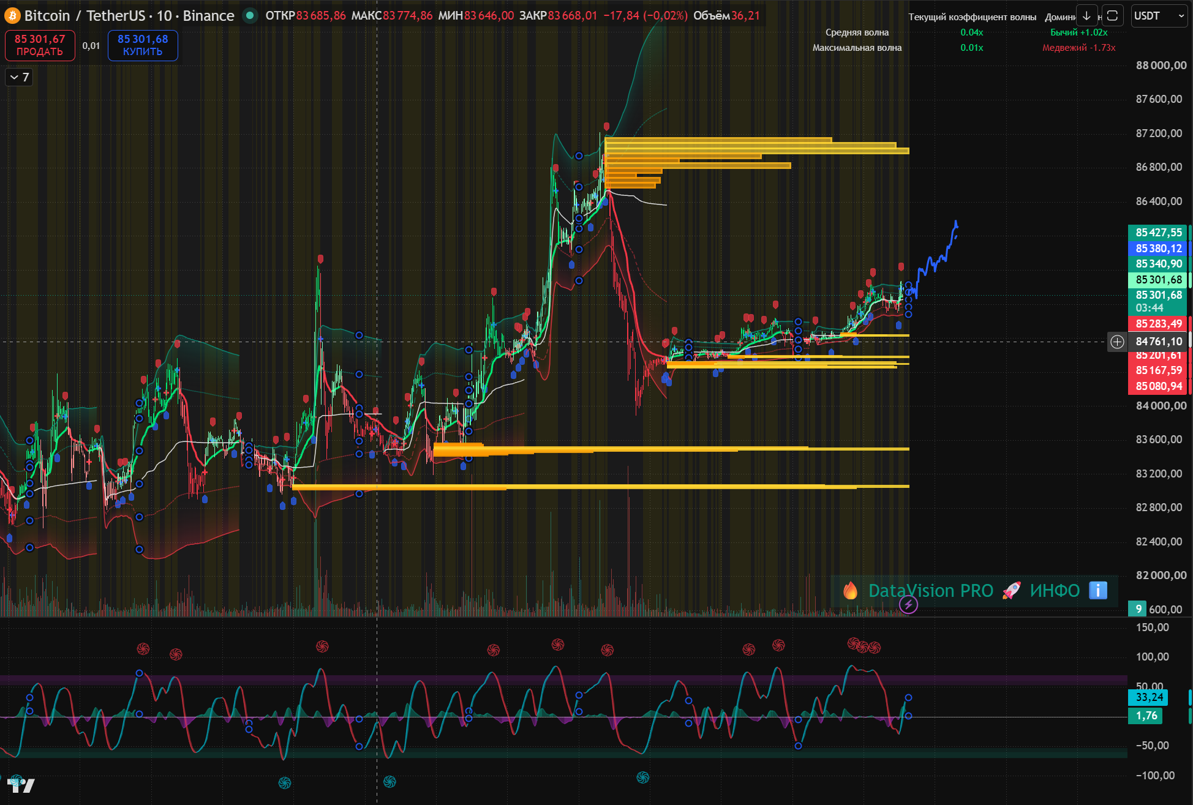
Task: Click the blue 85 380,12 price label
Action: (1158, 249)
